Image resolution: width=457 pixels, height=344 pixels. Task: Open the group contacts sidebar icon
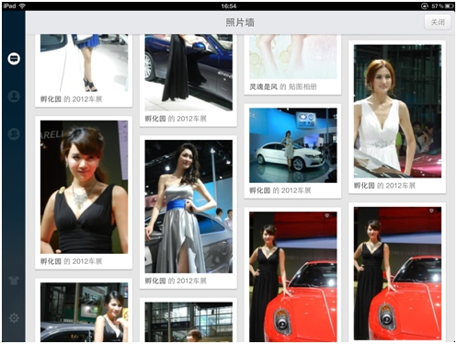14,134
